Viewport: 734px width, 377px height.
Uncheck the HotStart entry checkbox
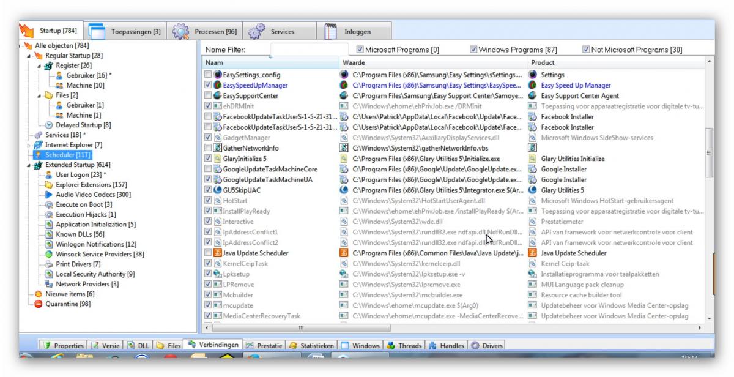coord(208,201)
